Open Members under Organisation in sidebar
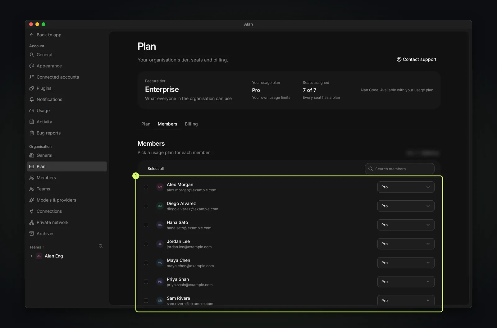The width and height of the screenshot is (497, 328). pyautogui.click(x=67, y=178)
